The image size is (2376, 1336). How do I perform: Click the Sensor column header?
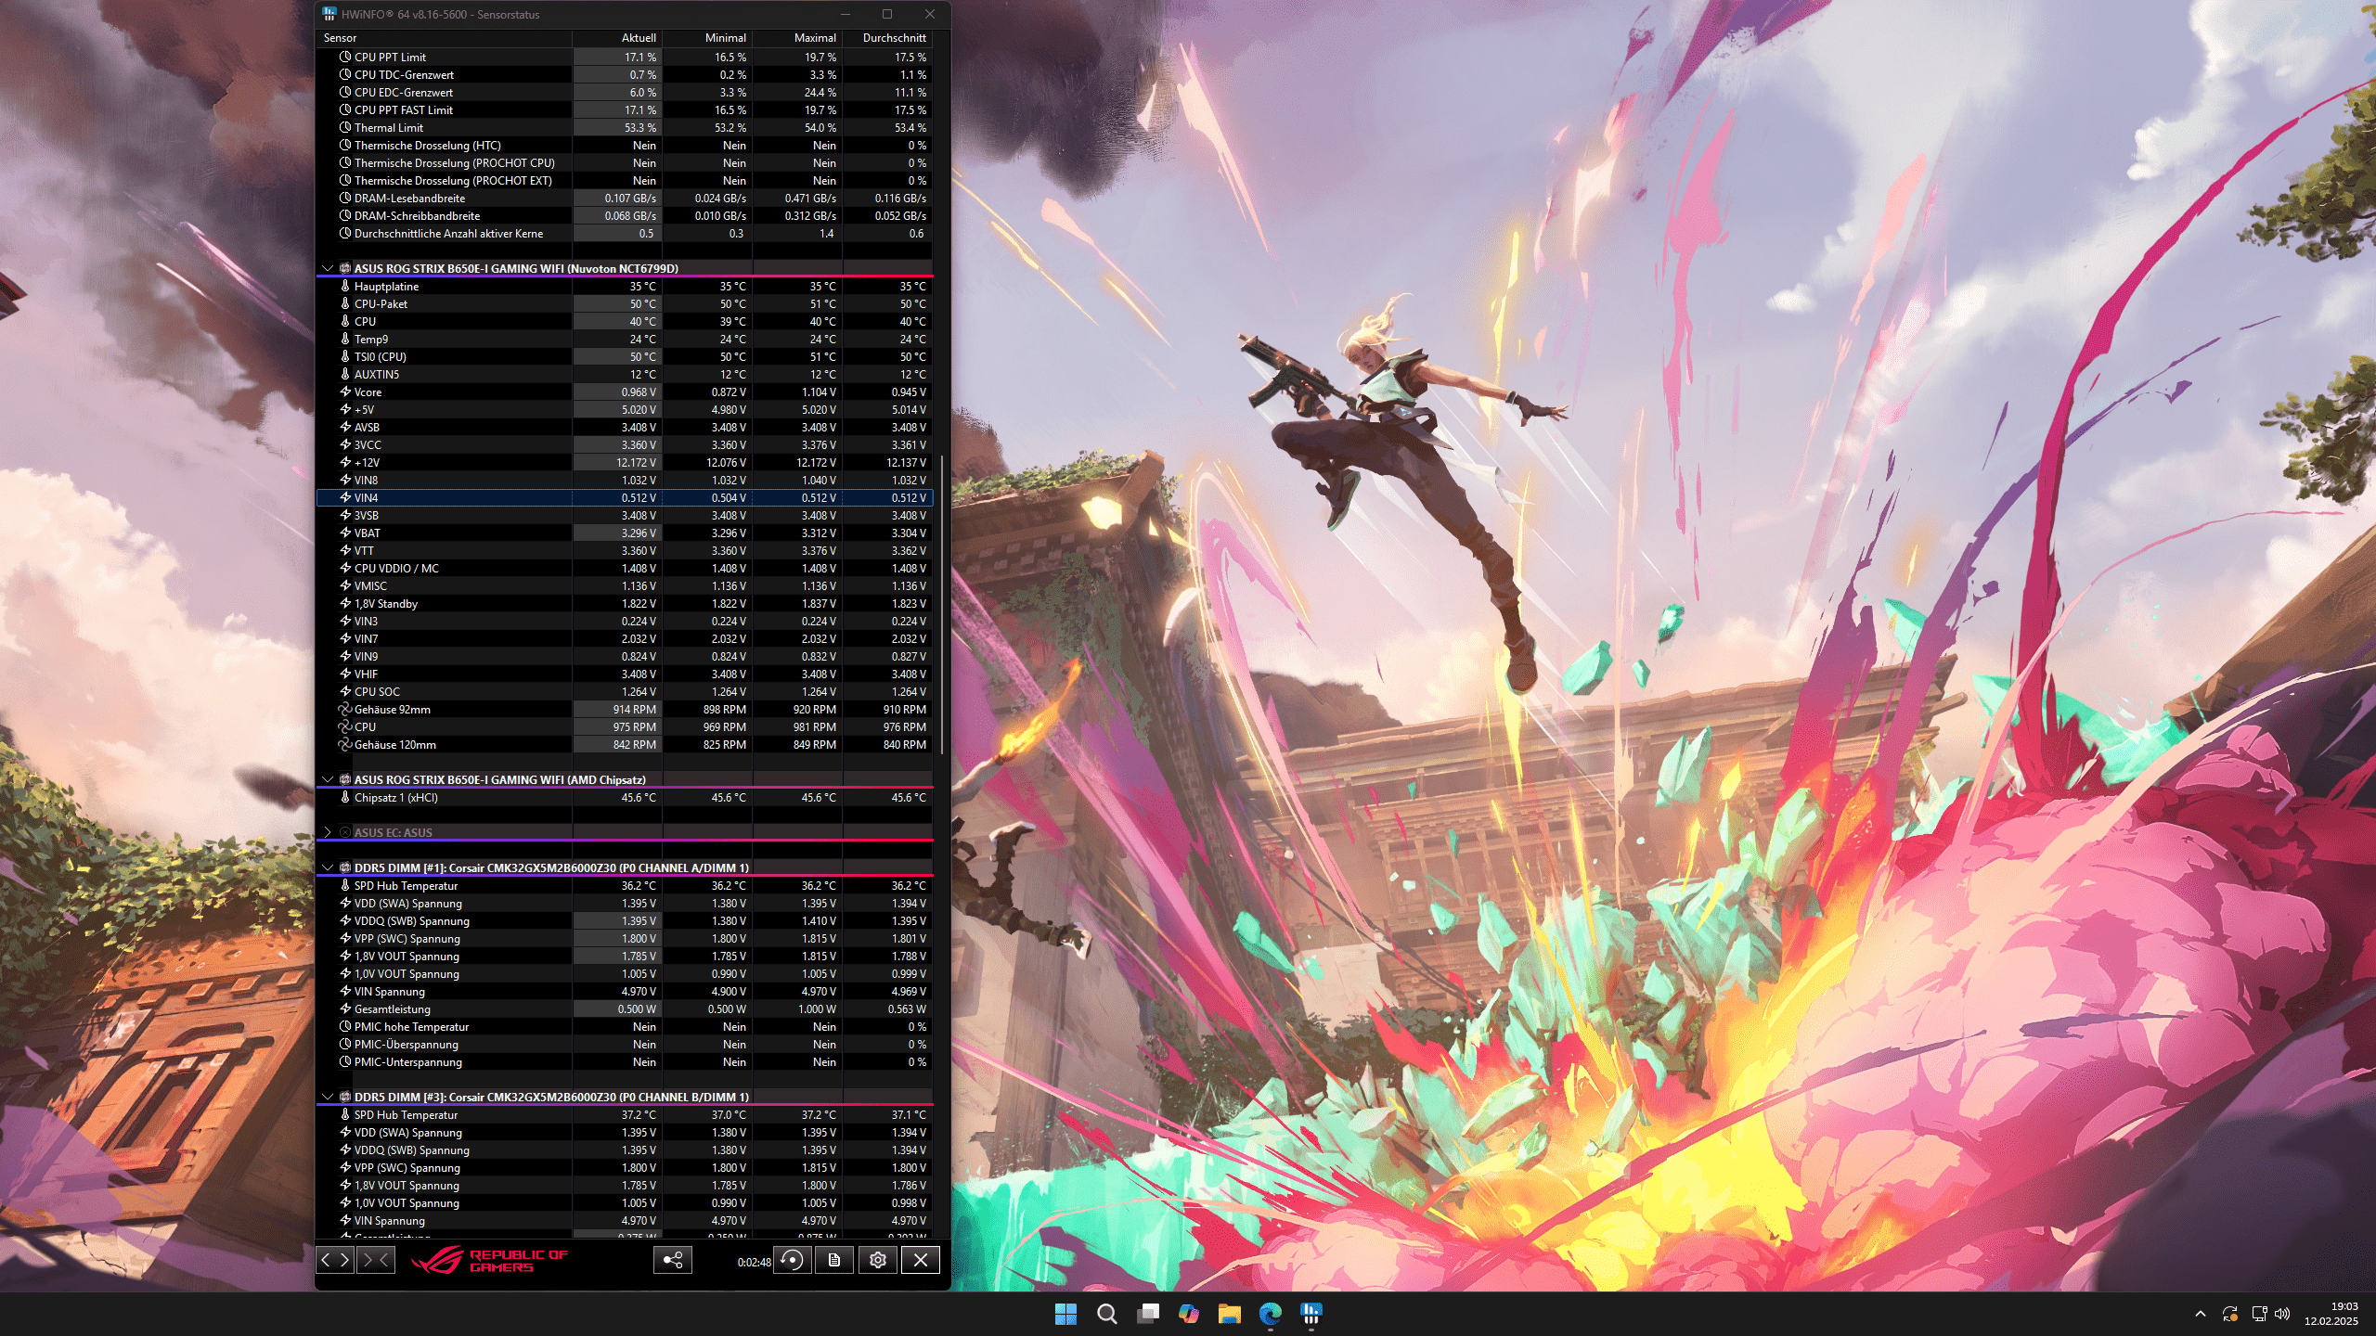pyautogui.click(x=445, y=38)
